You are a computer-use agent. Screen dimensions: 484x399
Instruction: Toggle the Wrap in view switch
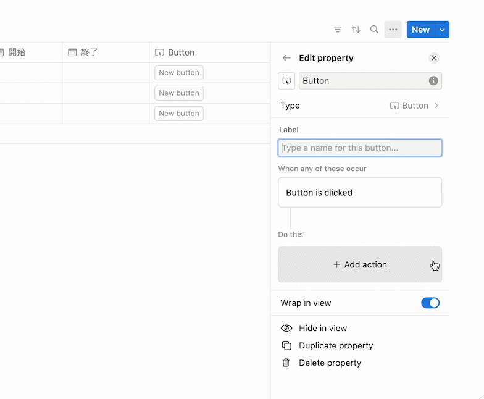coord(430,303)
